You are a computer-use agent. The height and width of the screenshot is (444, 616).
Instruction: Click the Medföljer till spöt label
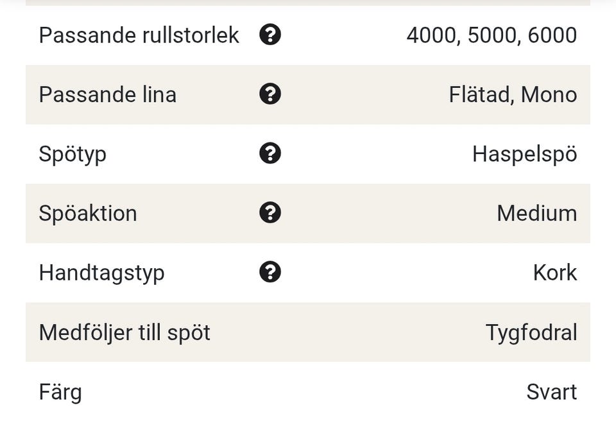tap(124, 332)
